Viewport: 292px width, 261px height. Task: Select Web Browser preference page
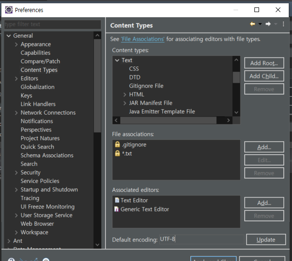pos(37,224)
